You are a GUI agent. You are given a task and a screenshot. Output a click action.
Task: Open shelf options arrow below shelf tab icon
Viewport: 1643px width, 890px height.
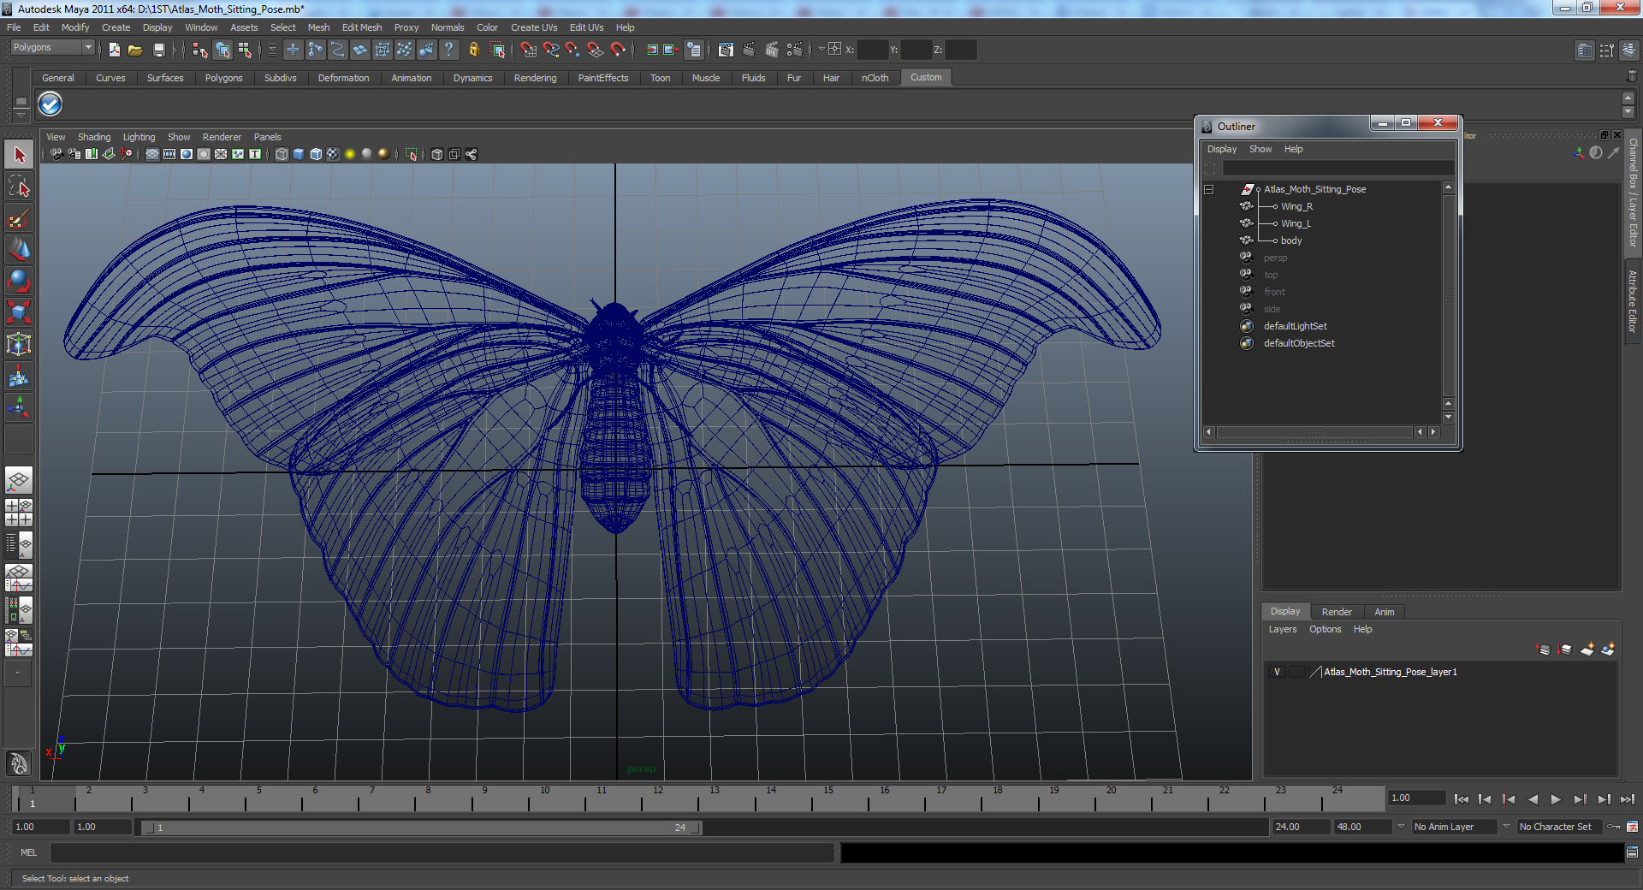(21, 114)
